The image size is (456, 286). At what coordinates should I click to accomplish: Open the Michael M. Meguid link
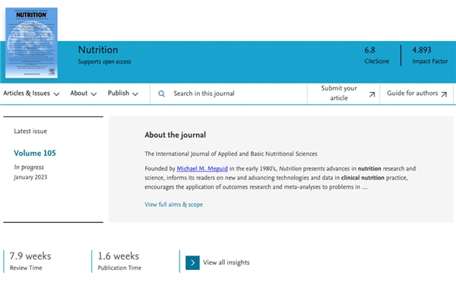point(202,169)
